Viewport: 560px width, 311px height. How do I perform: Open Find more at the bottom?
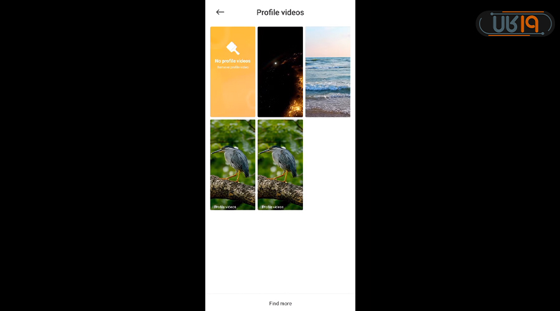(281, 304)
